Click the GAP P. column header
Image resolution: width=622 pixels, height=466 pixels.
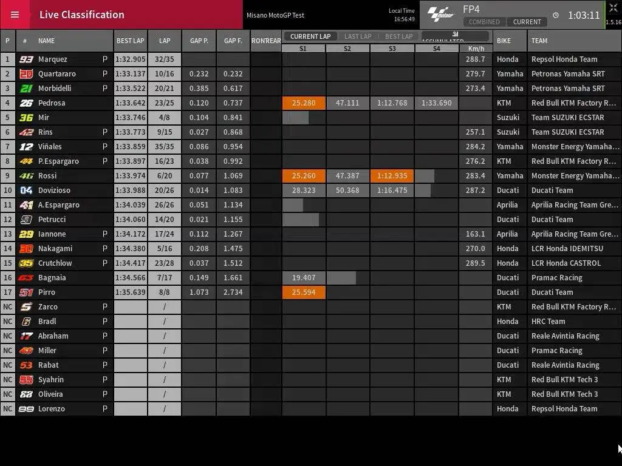199,41
